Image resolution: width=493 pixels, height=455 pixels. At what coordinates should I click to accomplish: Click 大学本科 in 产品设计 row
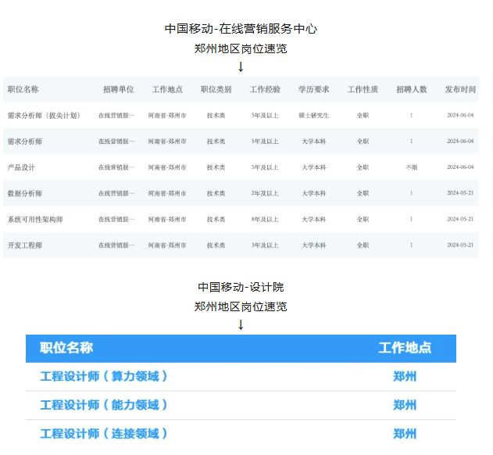point(314,167)
